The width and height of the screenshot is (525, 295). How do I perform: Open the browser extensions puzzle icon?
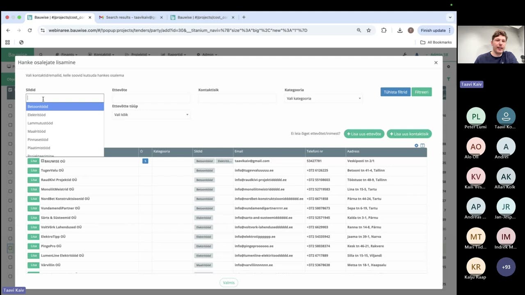point(384,30)
